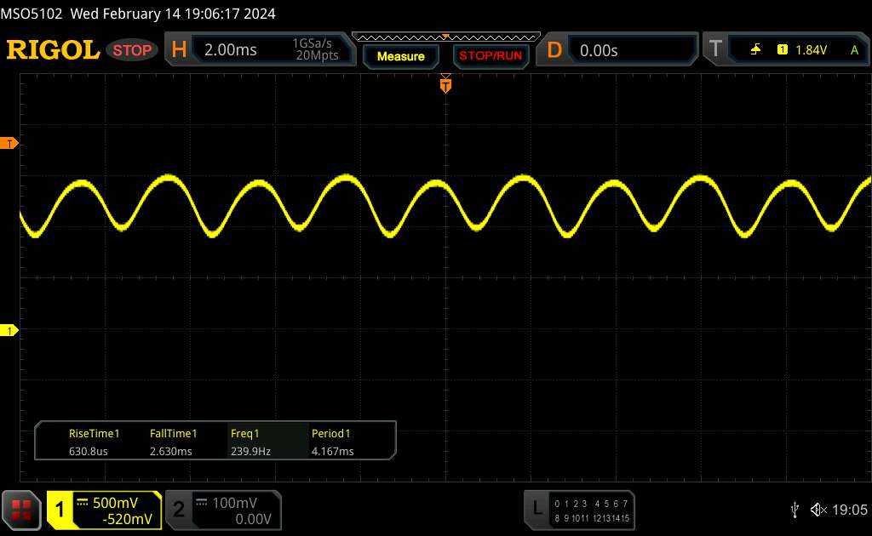This screenshot has height=536, width=872.
Task: Click the rising edge trigger icon
Action: (755, 50)
